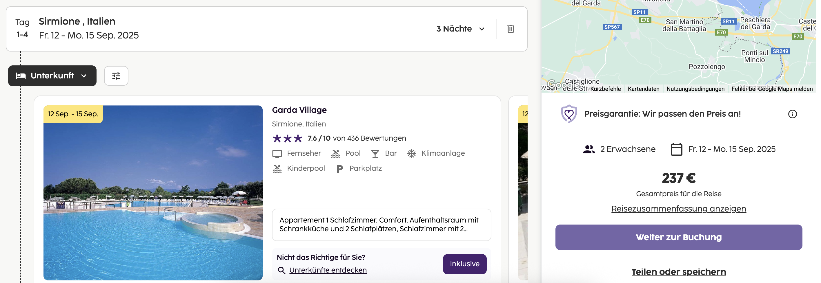The image size is (821, 283).
Task: Select the Appartement 1 Schlafzimmer room description
Action: coord(382,225)
